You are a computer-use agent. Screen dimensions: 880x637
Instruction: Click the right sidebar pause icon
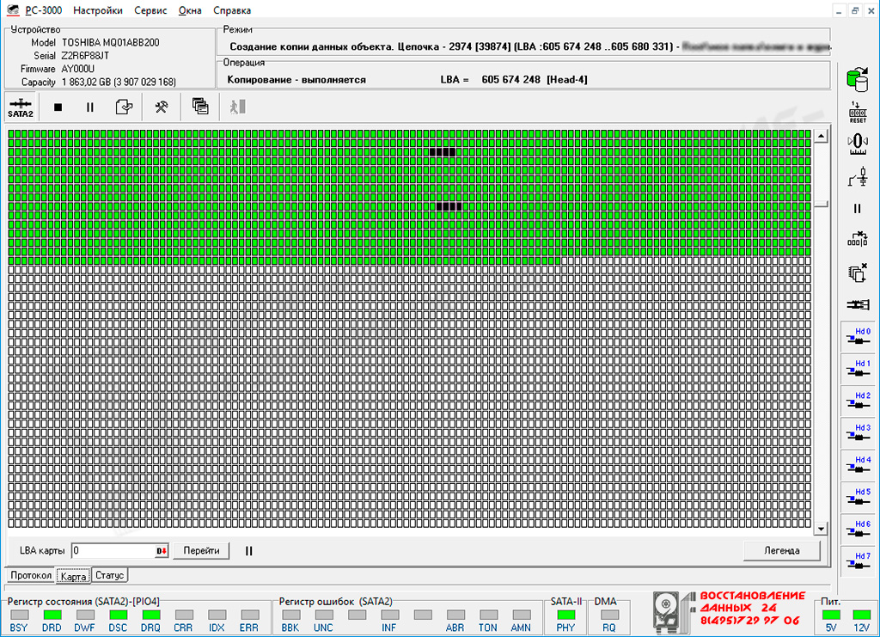point(857,209)
